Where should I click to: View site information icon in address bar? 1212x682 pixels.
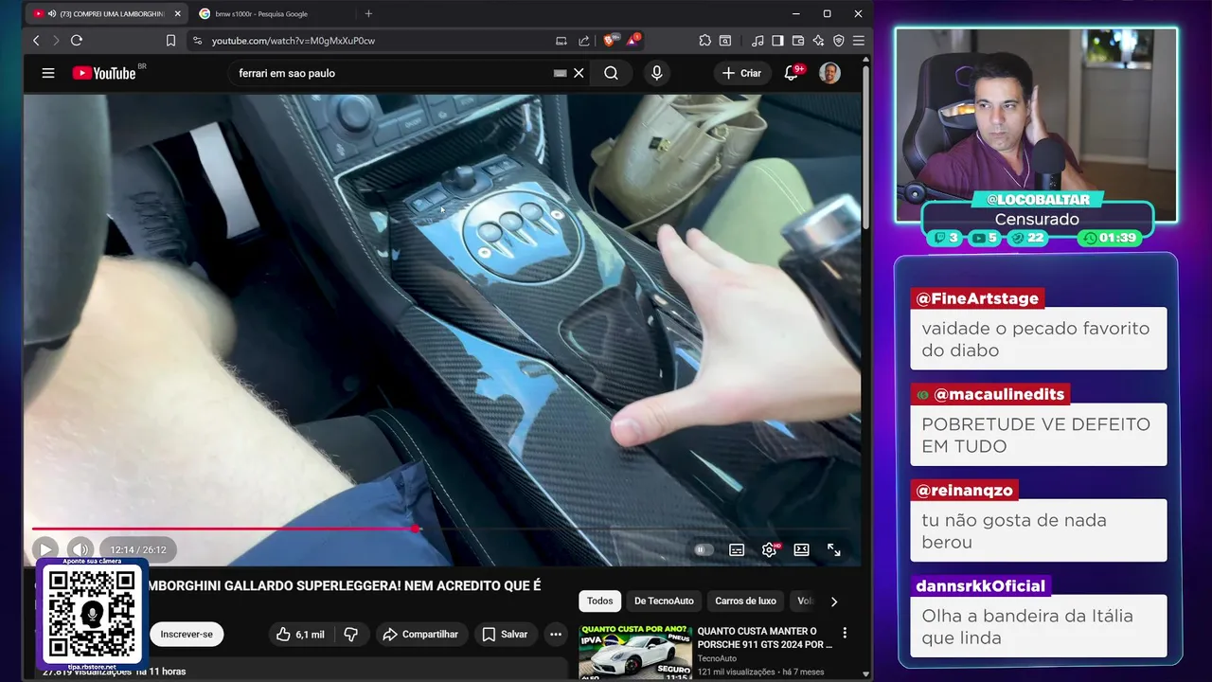tap(197, 41)
